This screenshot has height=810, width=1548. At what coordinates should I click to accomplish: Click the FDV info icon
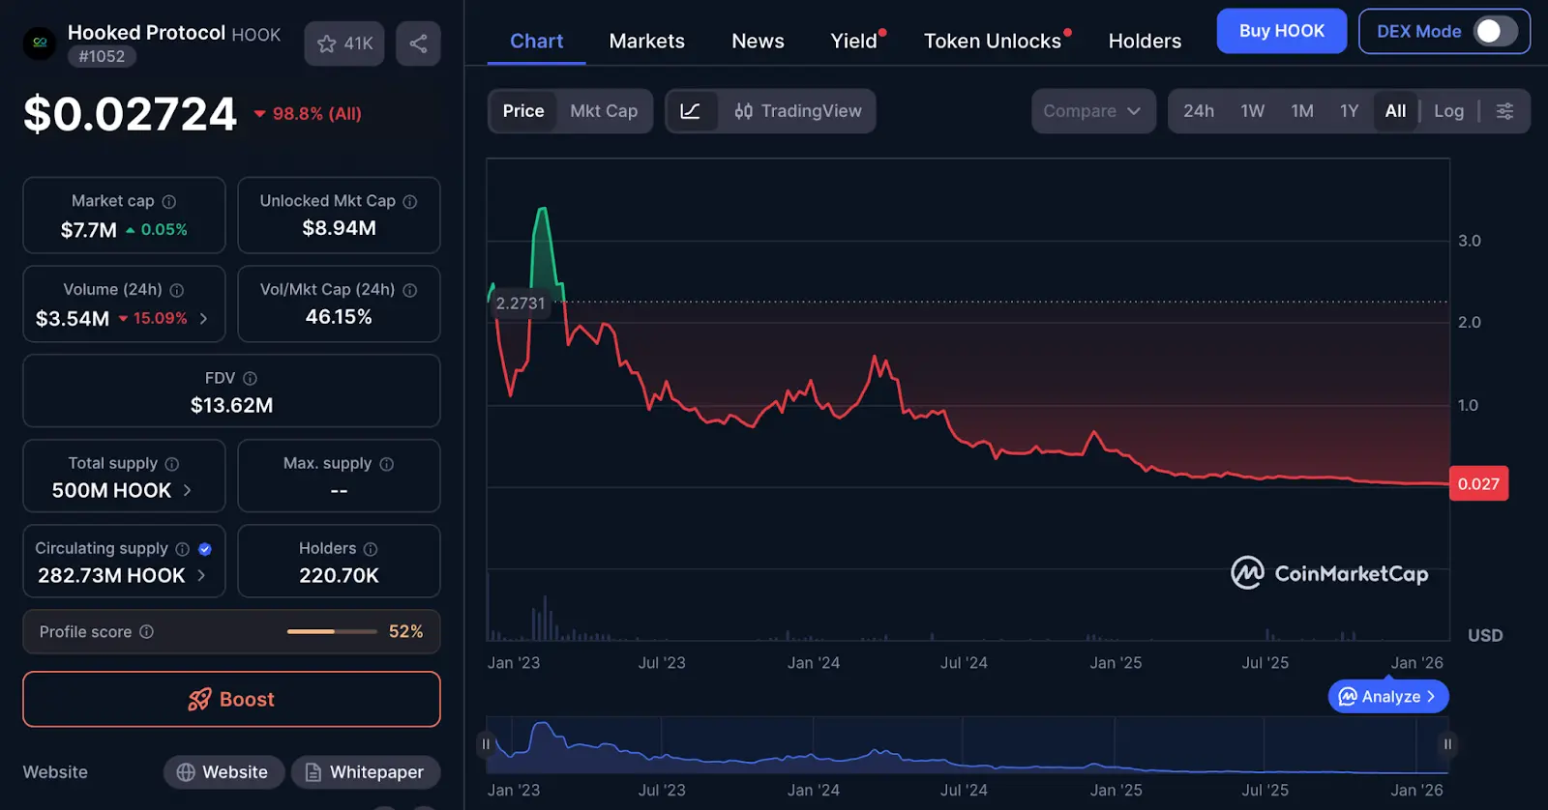(x=251, y=379)
